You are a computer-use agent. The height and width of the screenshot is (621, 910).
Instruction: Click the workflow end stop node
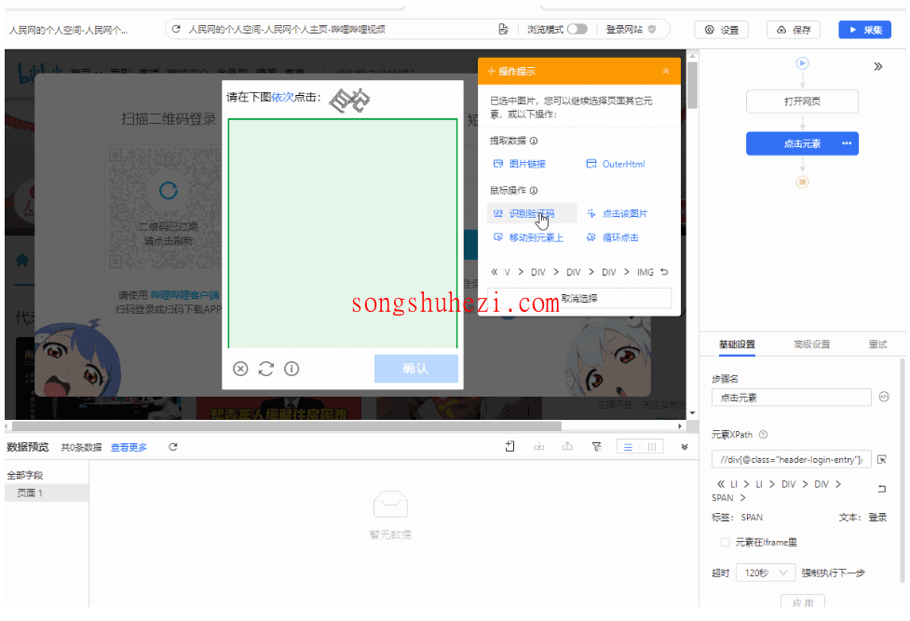802,182
